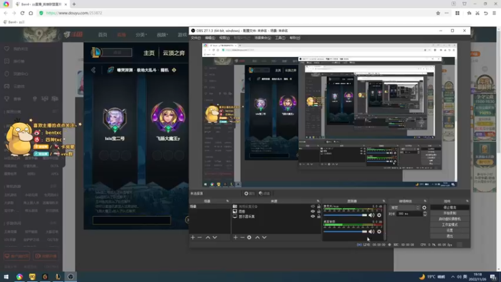Open transition properties gear in OBS
The width and height of the screenshot is (501, 282).
(425, 207)
